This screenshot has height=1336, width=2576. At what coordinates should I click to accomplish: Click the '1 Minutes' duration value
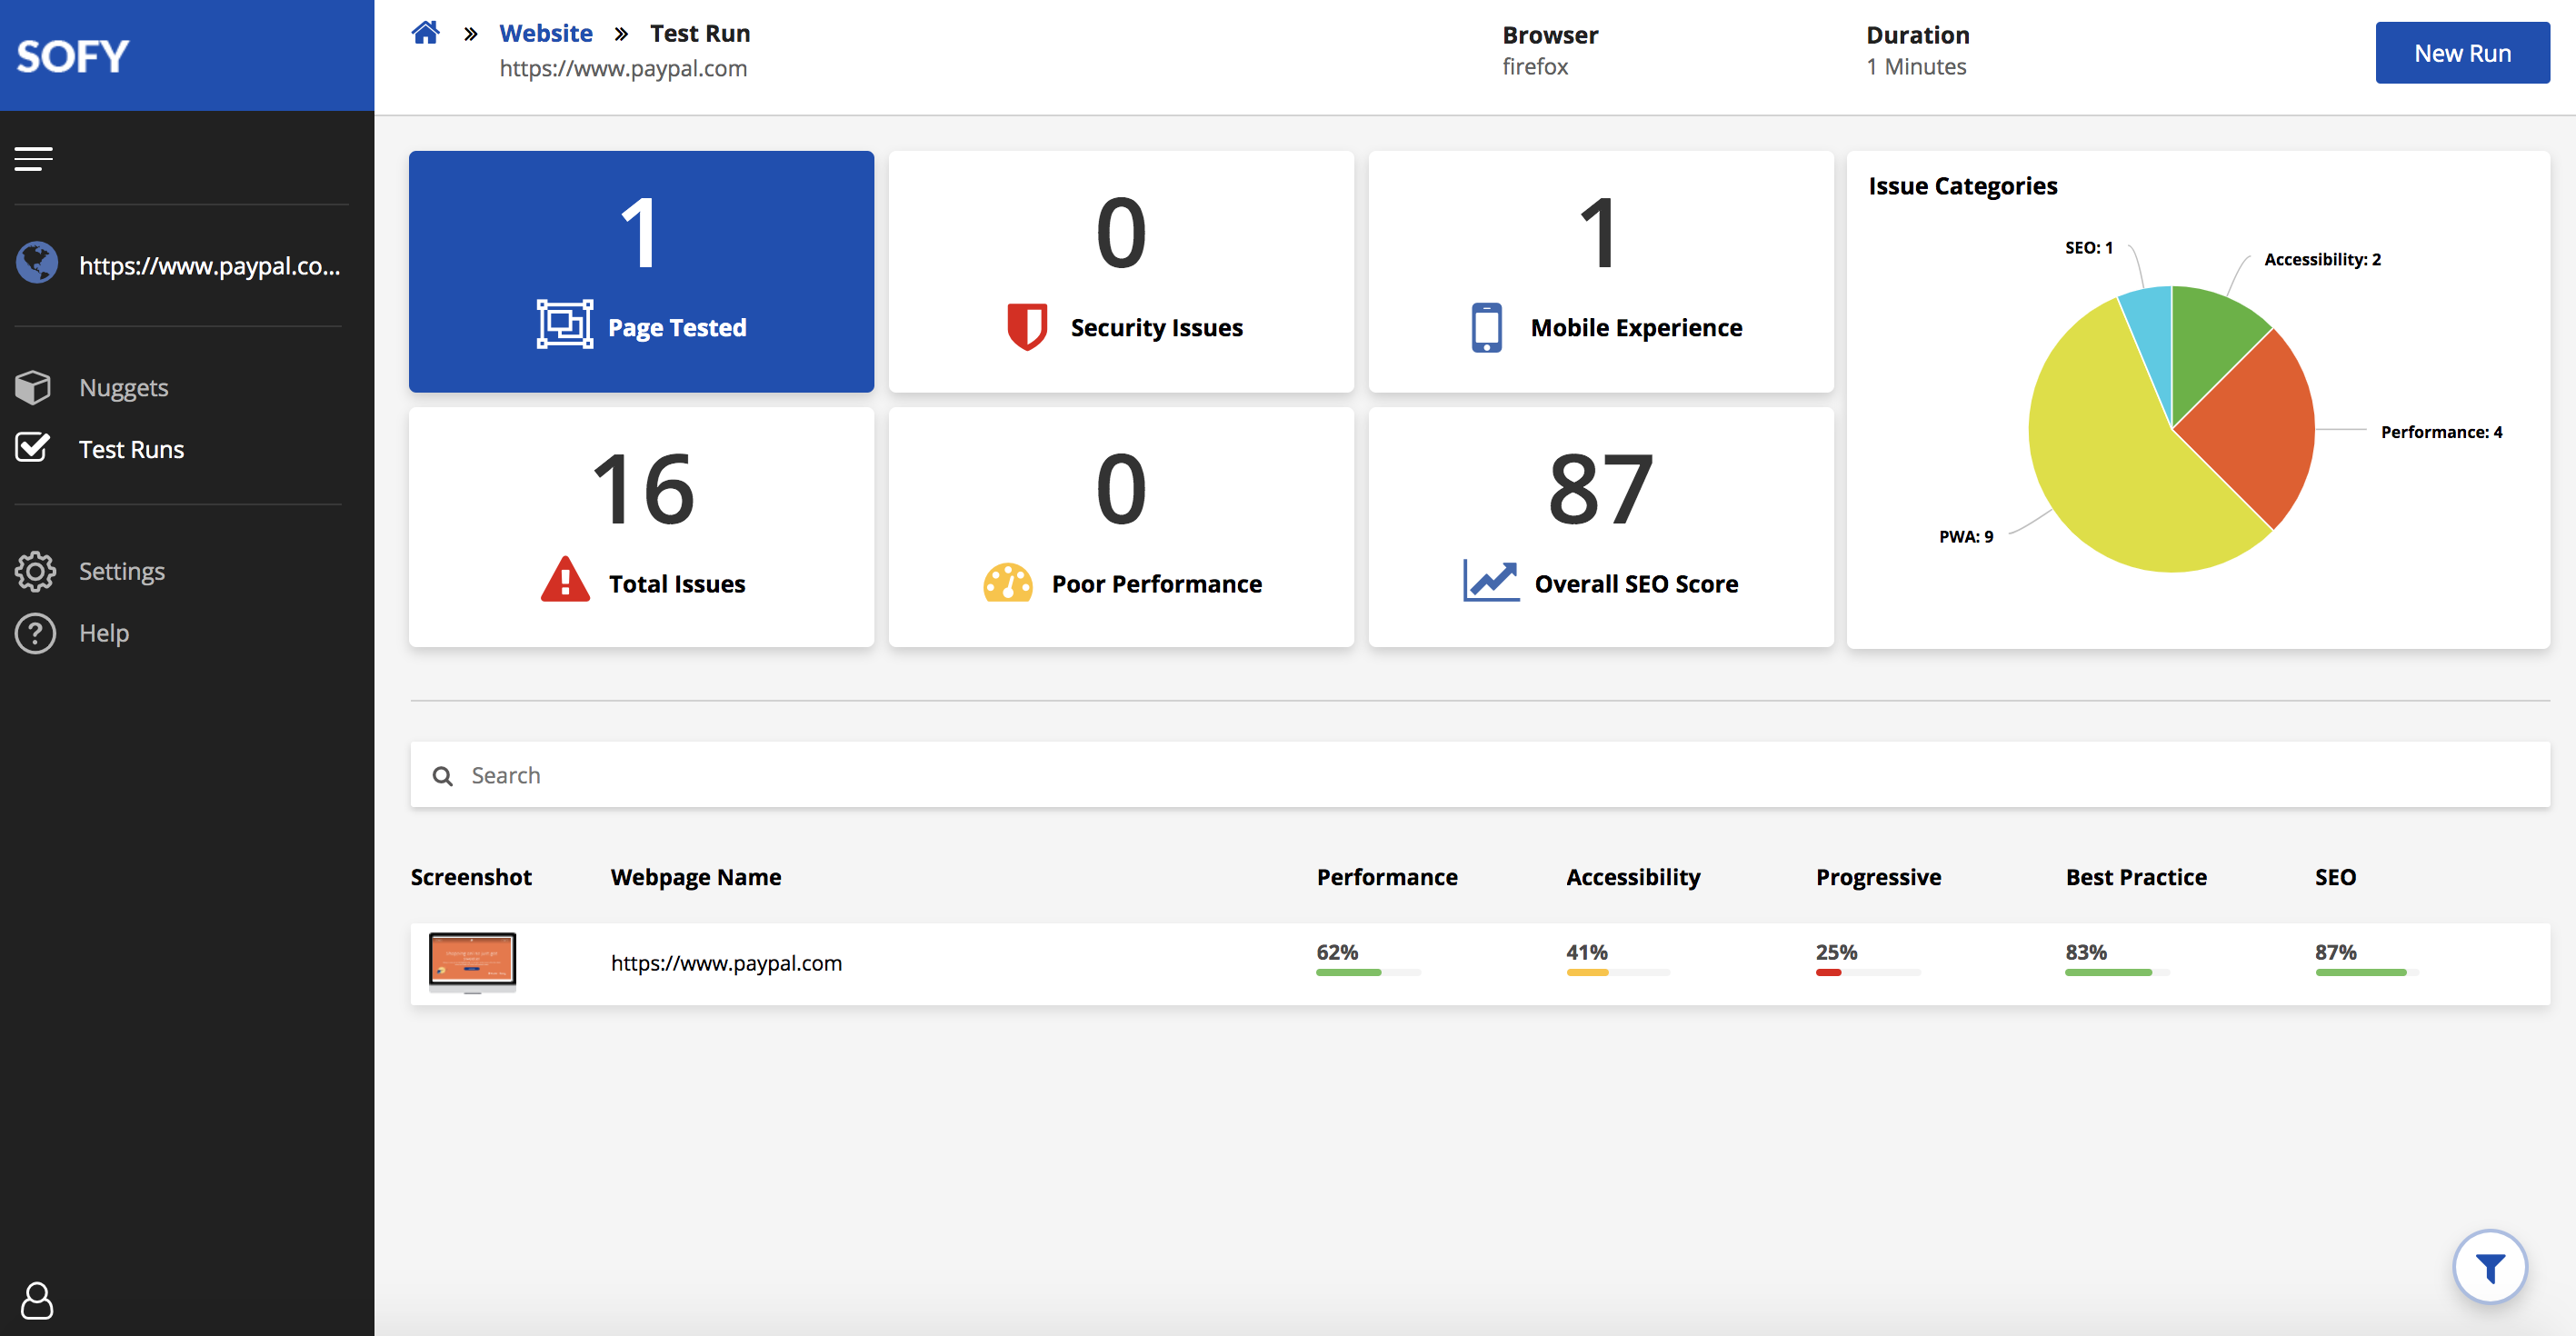point(1916,67)
